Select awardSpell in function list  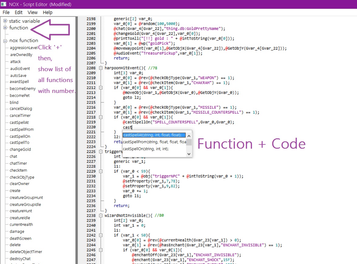[19, 82]
